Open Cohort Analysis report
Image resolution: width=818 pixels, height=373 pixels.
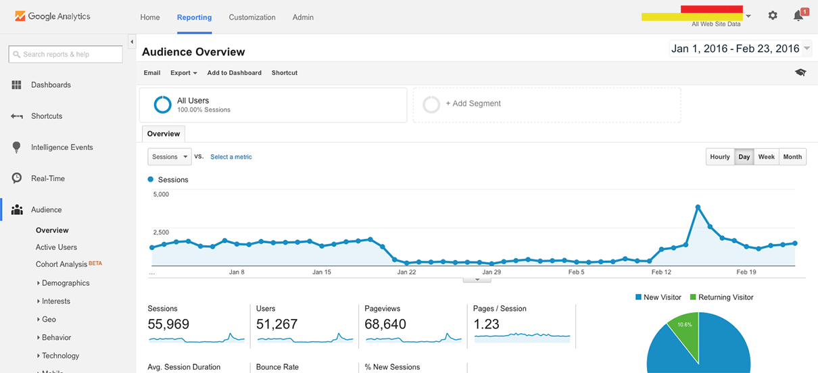62,264
